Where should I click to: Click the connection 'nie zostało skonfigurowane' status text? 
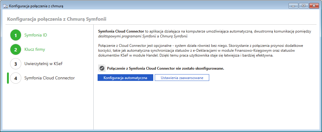pos(165,68)
